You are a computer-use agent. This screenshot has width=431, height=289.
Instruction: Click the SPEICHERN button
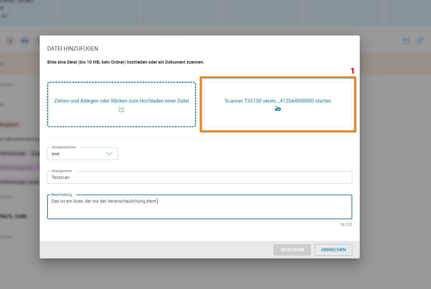coord(292,250)
